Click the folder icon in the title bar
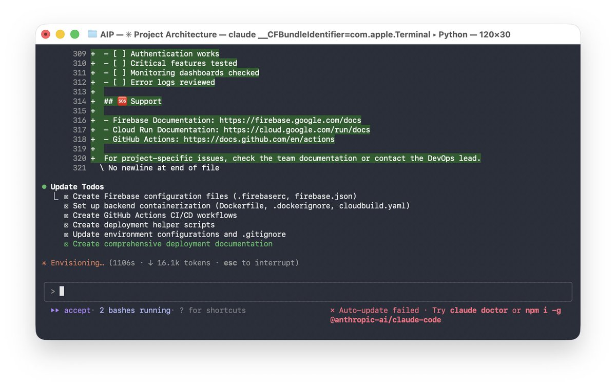This screenshot has height=387, width=616. [92, 34]
